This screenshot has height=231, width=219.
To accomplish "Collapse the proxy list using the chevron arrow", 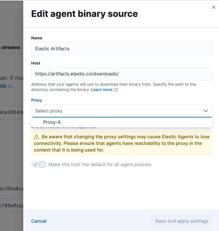I will 206,111.
